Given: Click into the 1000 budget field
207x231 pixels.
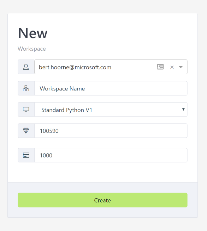Looking at the screenshot, I should [x=111, y=155].
